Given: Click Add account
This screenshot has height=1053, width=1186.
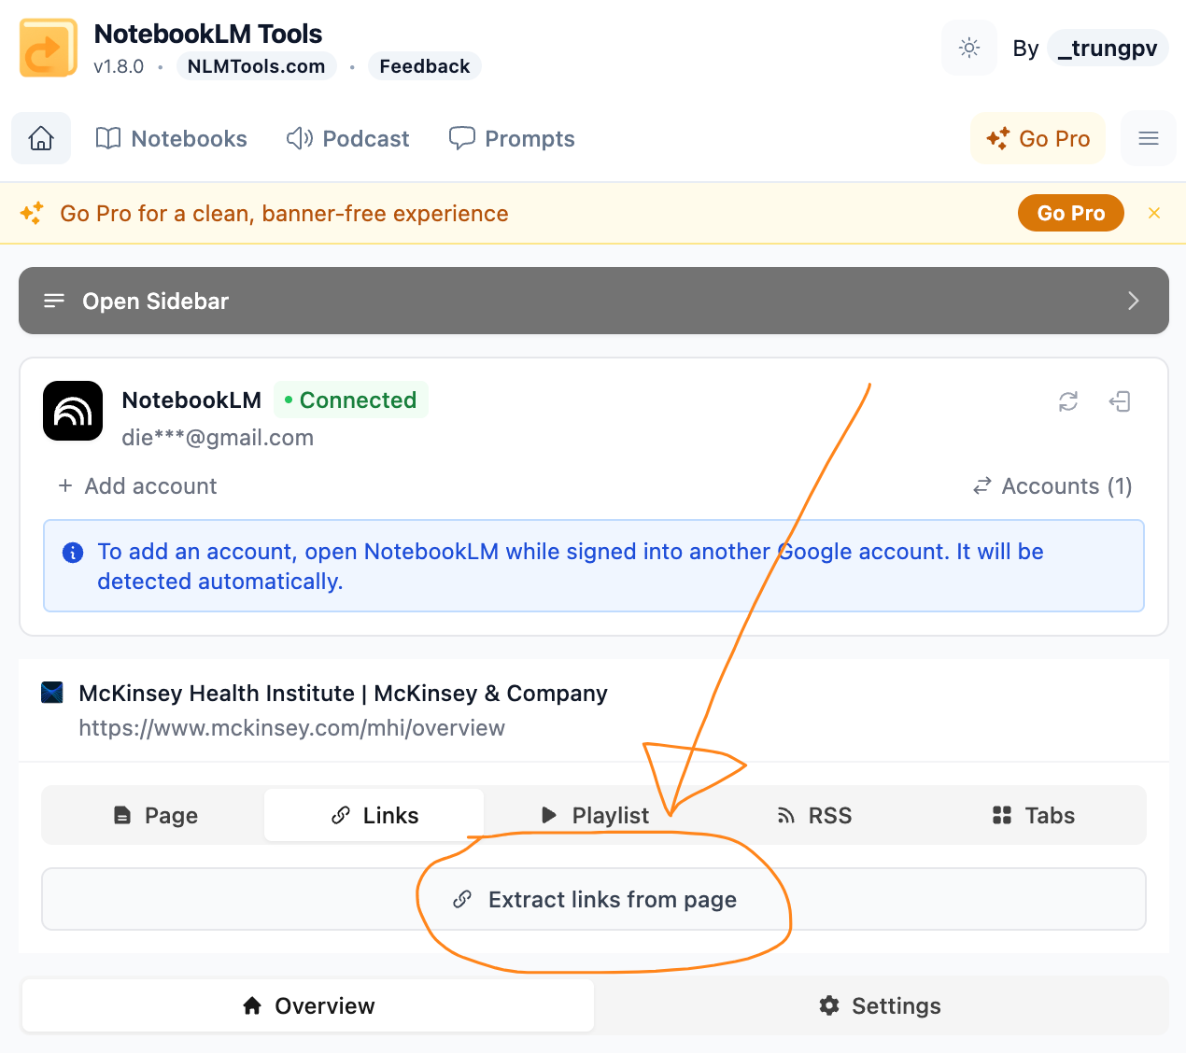Looking at the screenshot, I should click(137, 485).
